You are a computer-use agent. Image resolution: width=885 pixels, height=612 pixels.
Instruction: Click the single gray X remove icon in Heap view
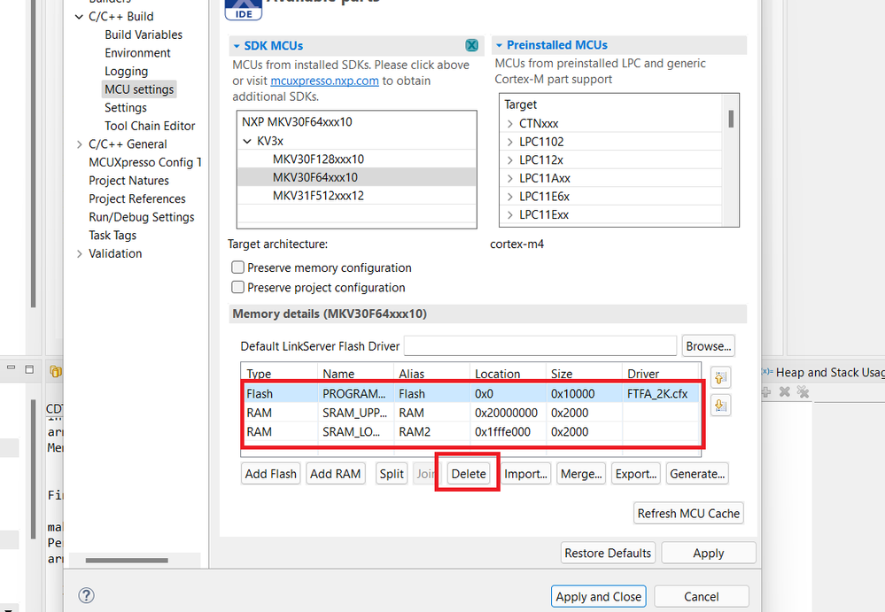pos(785,391)
